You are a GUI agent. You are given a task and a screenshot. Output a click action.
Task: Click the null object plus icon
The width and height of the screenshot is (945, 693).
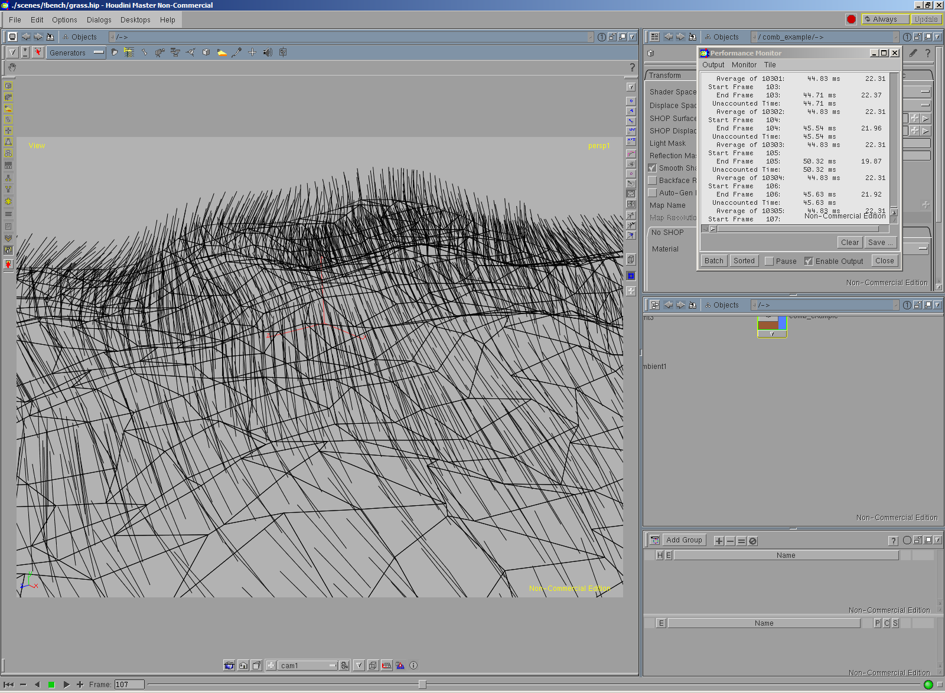[252, 53]
